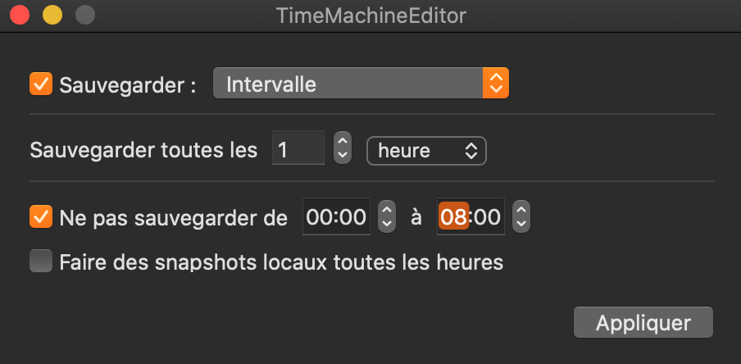
Task: Click up arrow of start time stepper
Action: (387, 210)
